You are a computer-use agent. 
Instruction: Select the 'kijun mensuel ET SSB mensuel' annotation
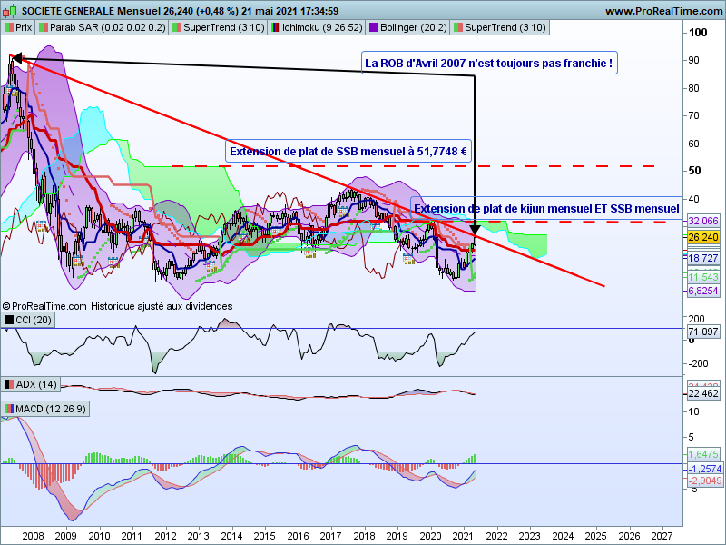(x=546, y=209)
